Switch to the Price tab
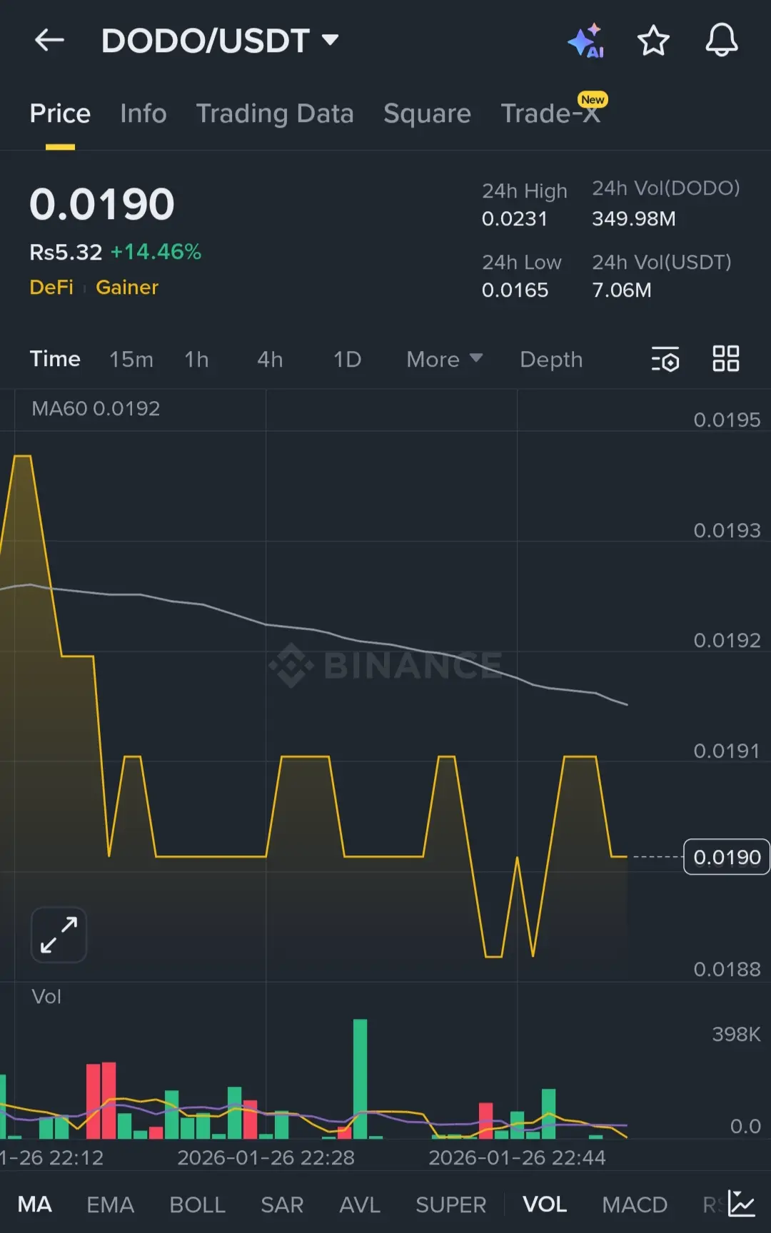 [x=60, y=113]
